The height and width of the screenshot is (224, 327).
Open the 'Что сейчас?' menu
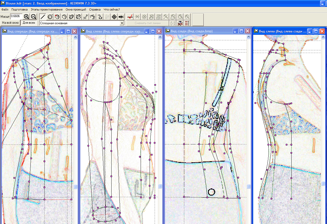pyautogui.click(x=112, y=9)
